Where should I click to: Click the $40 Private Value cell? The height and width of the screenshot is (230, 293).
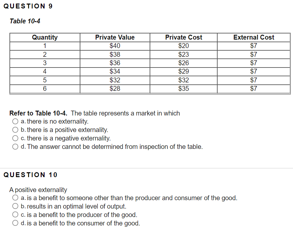coord(114,46)
